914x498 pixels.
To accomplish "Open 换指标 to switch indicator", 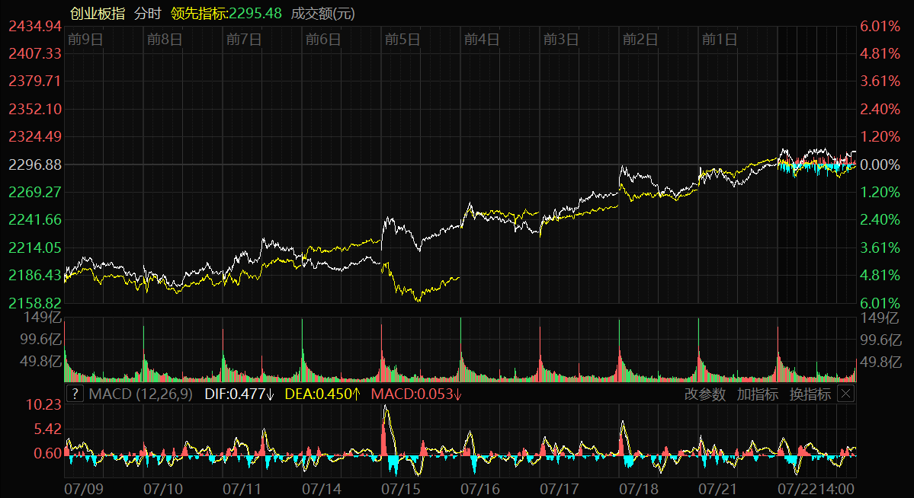I will click(810, 394).
